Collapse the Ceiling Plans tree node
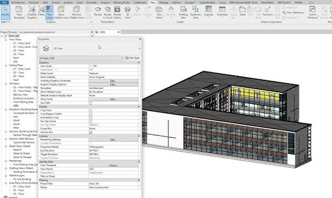 (6, 65)
